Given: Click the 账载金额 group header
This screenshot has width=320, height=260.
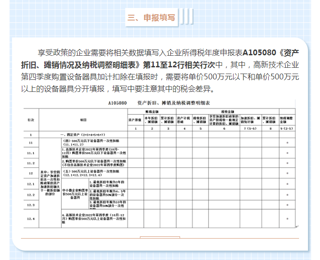Looking at the screenshot, I should tap(152, 111).
